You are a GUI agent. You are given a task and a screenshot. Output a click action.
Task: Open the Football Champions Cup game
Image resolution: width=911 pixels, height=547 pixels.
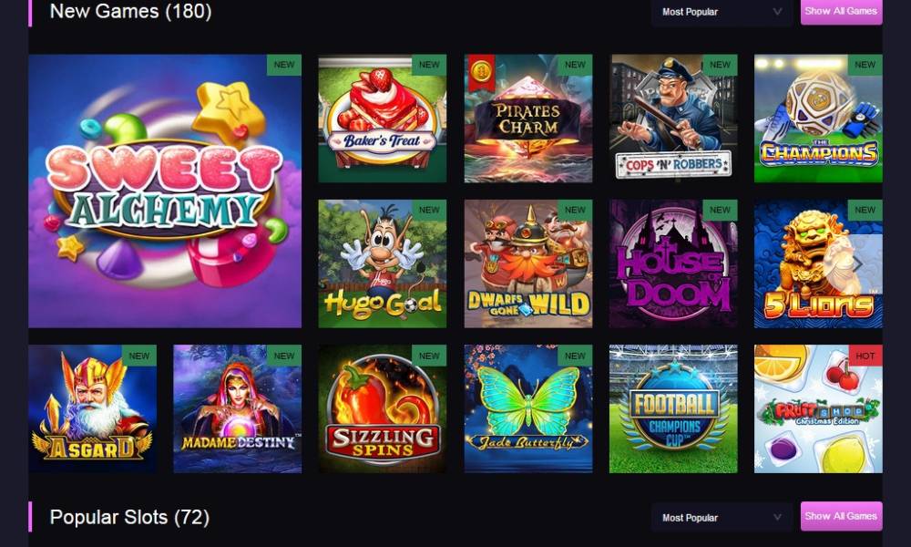[673, 409]
